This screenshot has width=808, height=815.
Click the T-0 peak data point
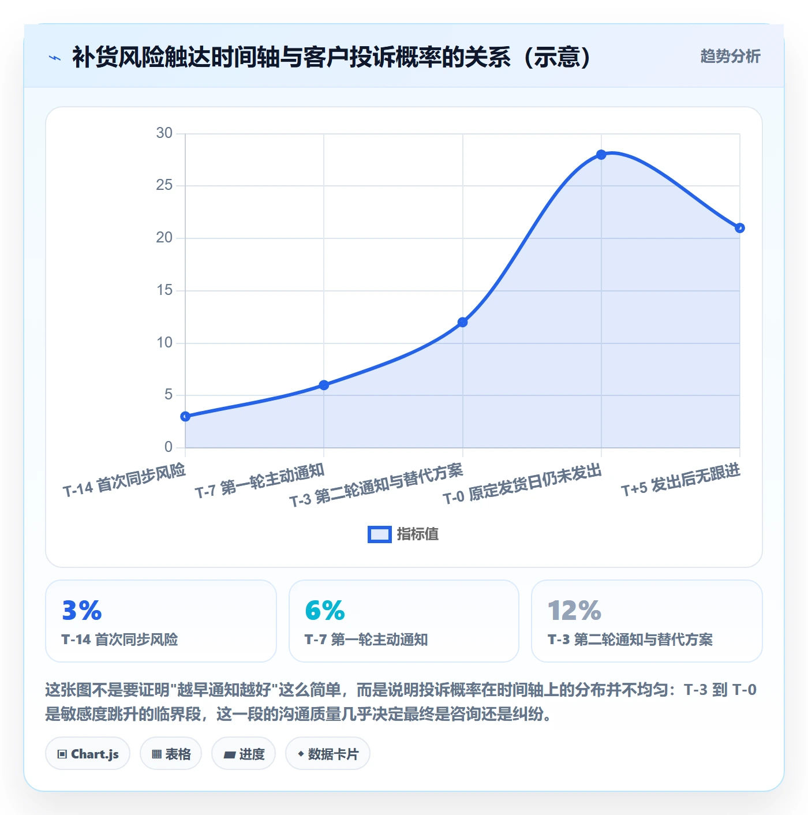tap(601, 155)
